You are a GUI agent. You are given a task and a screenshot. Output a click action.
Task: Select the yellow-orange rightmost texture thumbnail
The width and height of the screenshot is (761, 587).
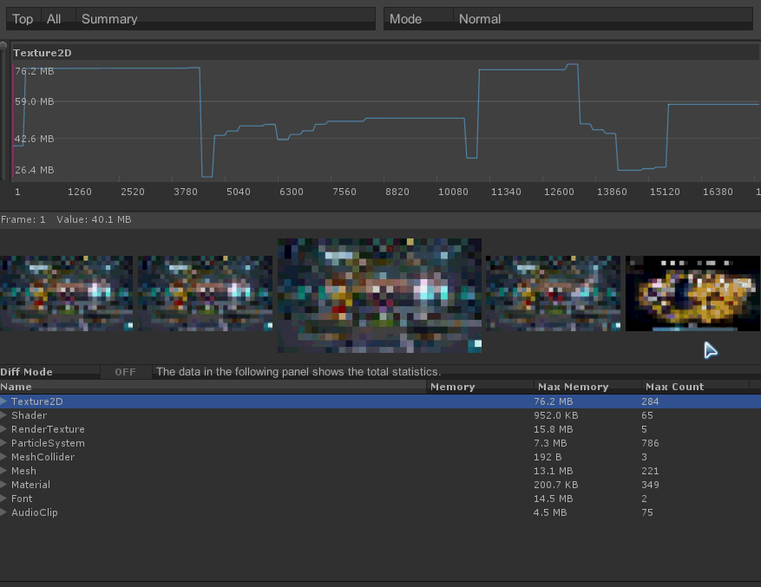[692, 293]
